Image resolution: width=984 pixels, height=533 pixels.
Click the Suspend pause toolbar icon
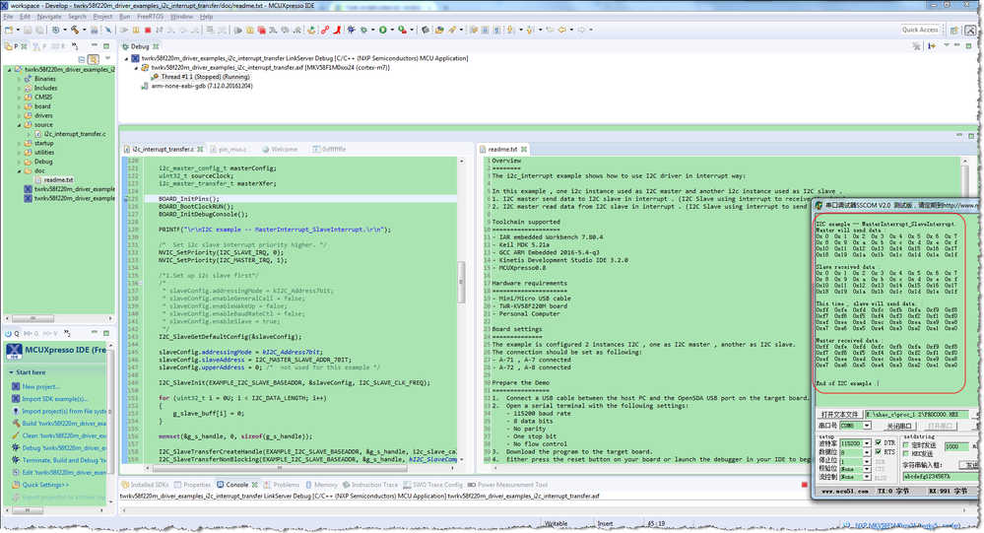click(136, 30)
